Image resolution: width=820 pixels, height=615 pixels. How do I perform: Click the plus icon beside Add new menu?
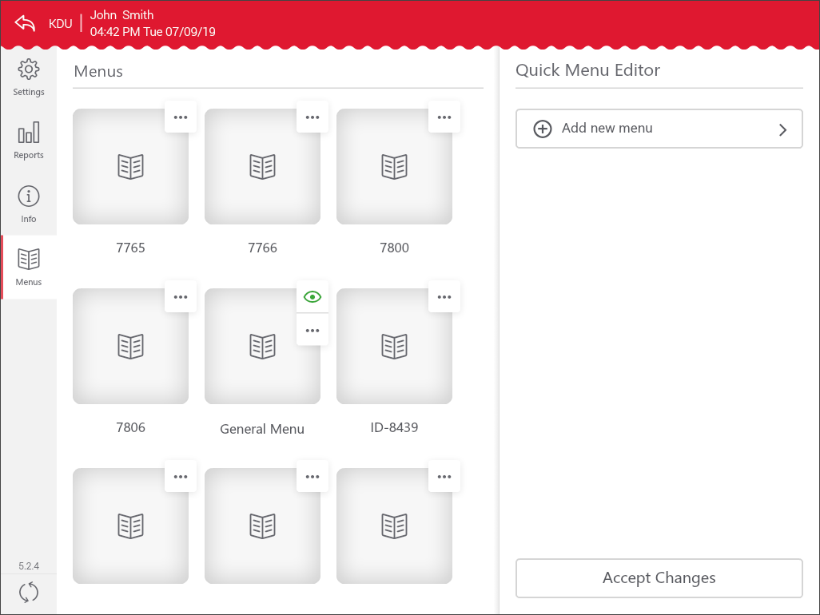click(543, 129)
